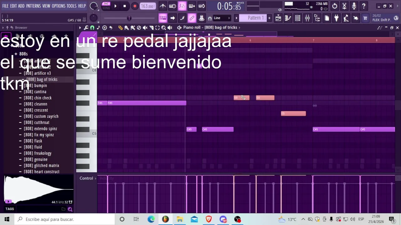The image size is (401, 225).
Task: Open undo history circular arrow icon
Action: [x=335, y=6]
